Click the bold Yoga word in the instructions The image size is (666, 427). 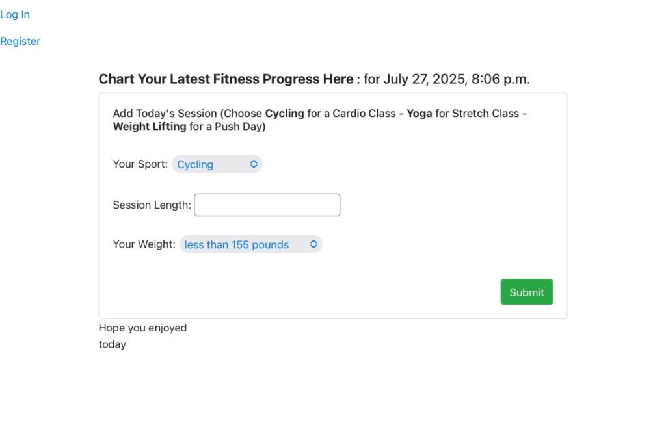[420, 113]
